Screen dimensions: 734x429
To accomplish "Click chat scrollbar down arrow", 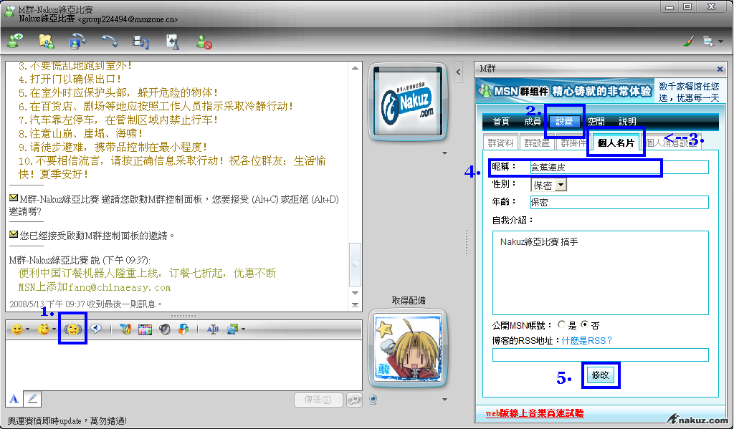I will point(355,293).
